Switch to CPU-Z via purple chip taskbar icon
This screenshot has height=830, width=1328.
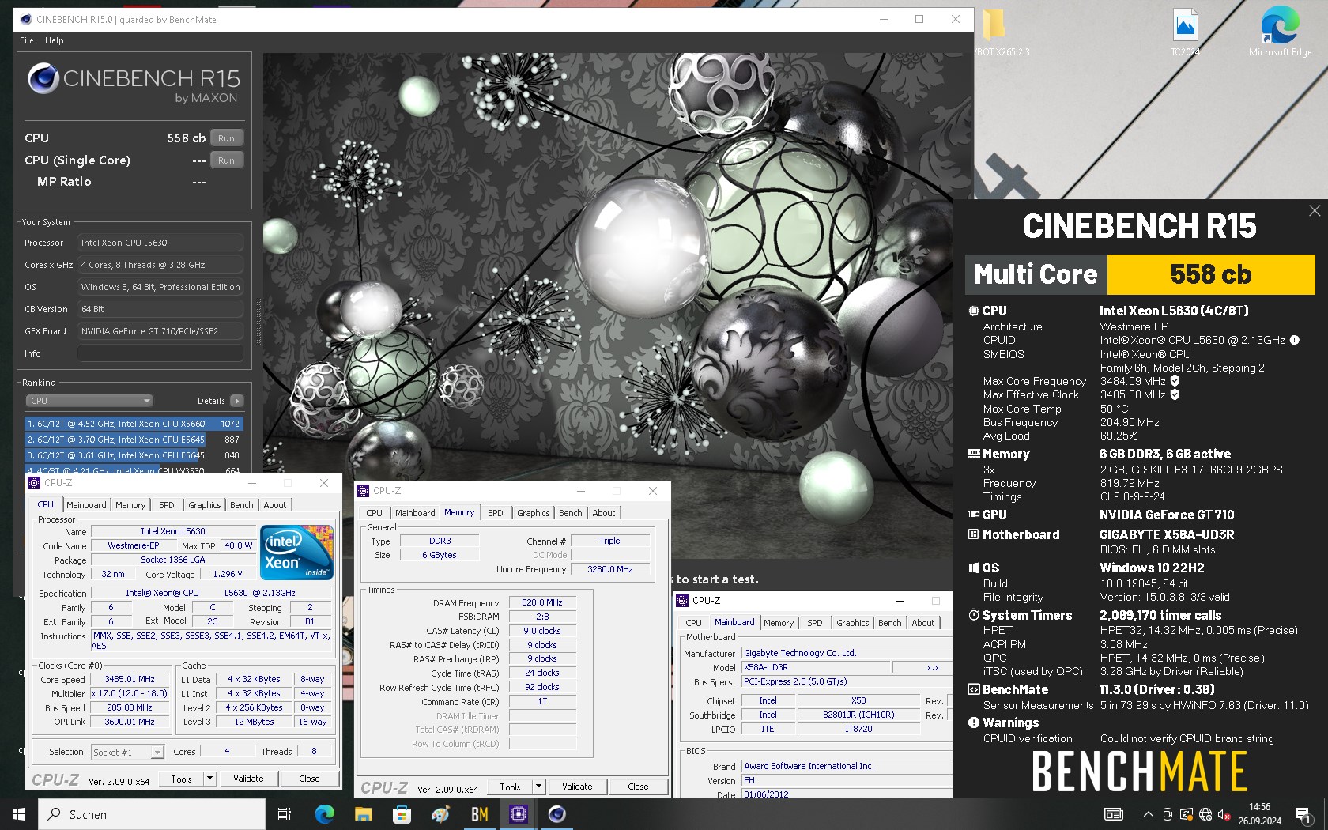[519, 814]
